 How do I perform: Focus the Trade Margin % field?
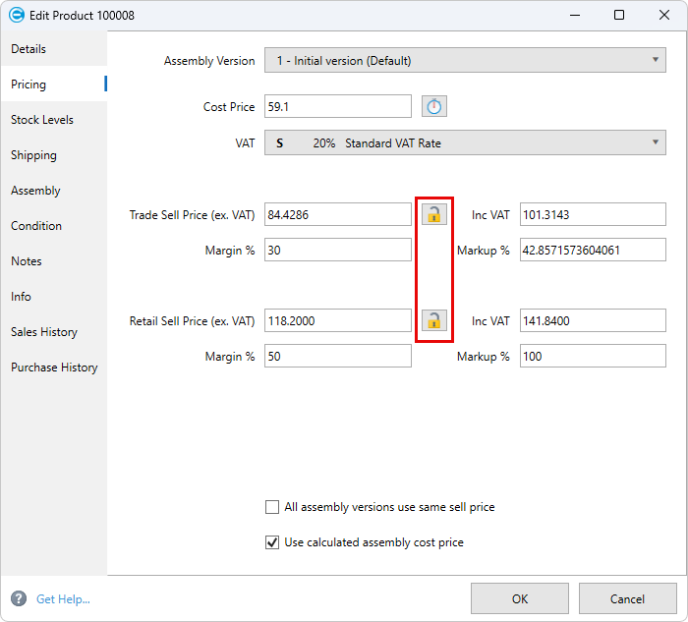point(337,251)
